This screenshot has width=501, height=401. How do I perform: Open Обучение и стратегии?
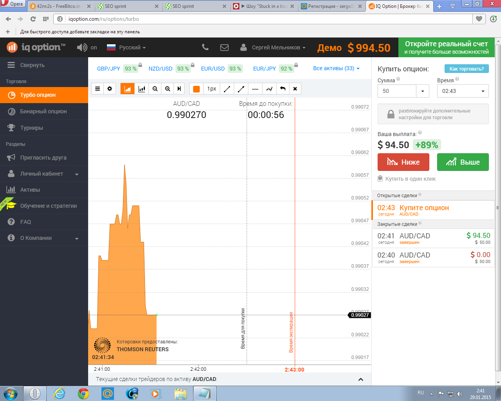(44, 206)
